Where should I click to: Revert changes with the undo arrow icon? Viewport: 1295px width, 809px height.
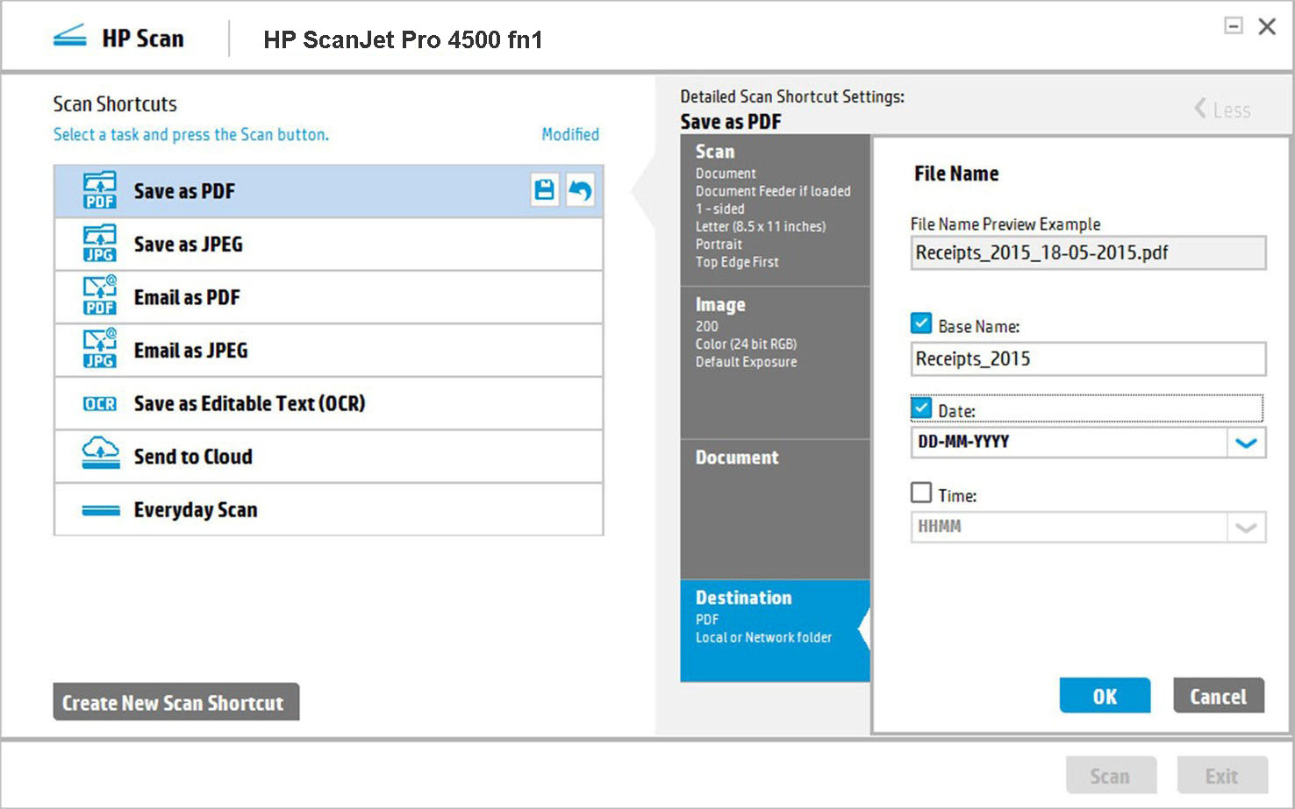580,189
